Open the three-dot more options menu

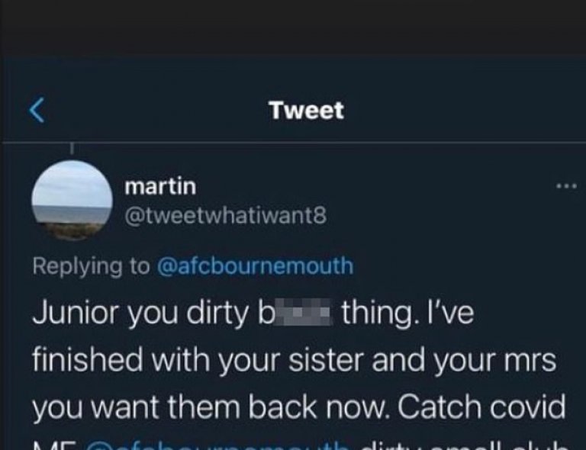pyautogui.click(x=566, y=185)
